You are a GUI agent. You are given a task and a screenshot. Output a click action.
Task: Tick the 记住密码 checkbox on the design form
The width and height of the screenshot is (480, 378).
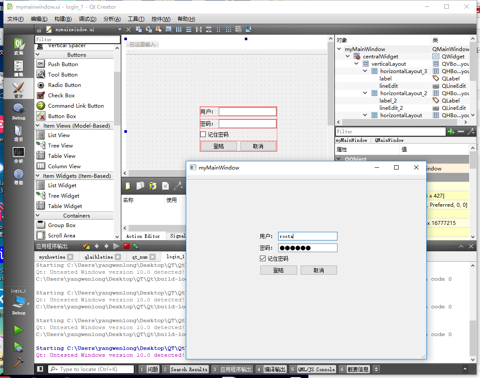coord(203,135)
